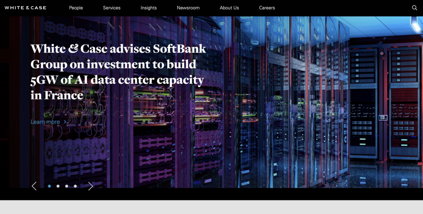Select the first carousel dot
This screenshot has width=423, height=214.
49,186
